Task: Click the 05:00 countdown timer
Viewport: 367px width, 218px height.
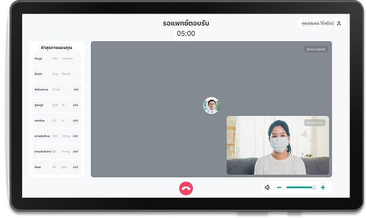Action: coord(186,33)
